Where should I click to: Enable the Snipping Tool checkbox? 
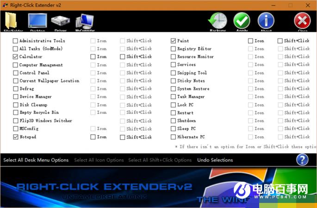point(173,73)
